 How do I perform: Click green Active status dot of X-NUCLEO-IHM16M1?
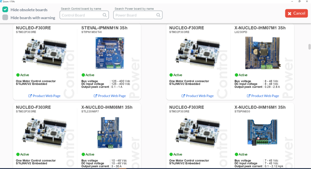(x=236, y=154)
